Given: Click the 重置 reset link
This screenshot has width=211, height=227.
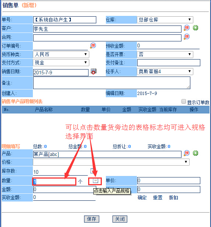Looking at the screenshot, I should pyautogui.click(x=158, y=197).
